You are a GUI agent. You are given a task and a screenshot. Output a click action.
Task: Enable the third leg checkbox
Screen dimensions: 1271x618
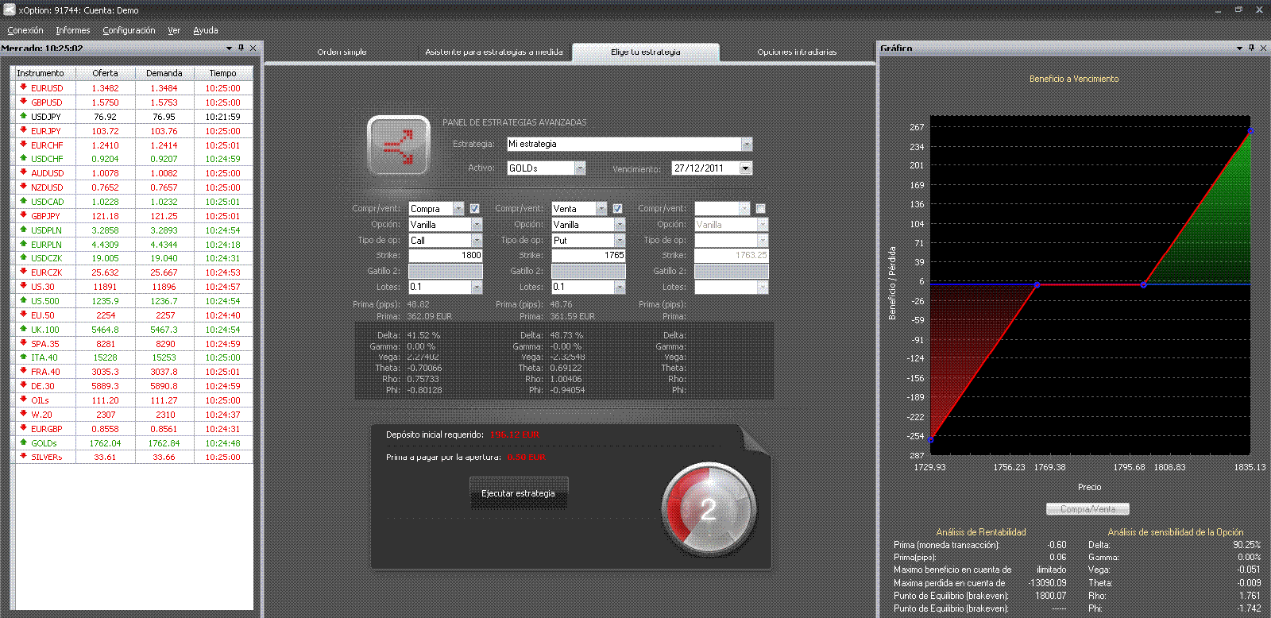[760, 209]
